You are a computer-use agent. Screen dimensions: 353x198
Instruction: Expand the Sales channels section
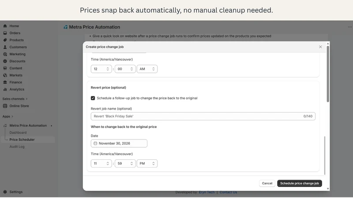tap(15, 99)
